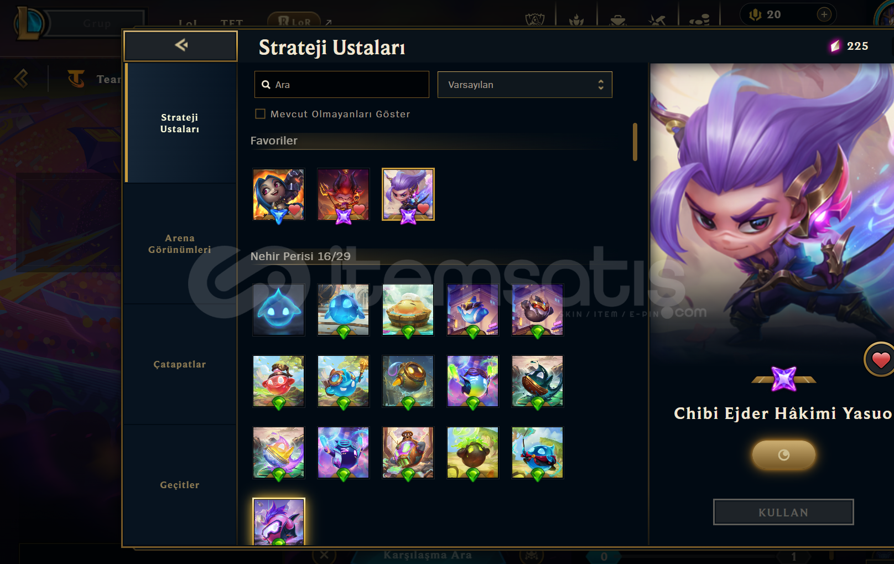The width and height of the screenshot is (894, 564).
Task: Click the list scrollbar handle
Action: click(x=635, y=142)
